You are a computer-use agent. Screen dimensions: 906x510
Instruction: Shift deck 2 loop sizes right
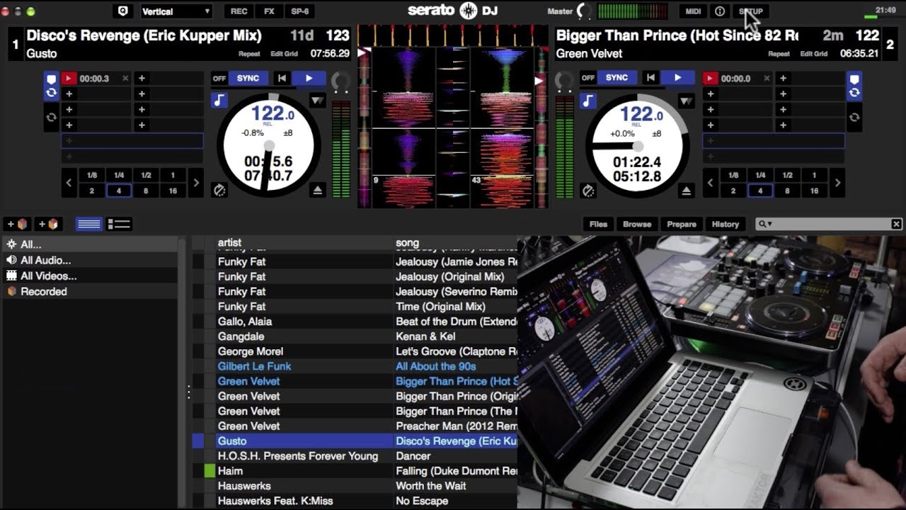838,183
